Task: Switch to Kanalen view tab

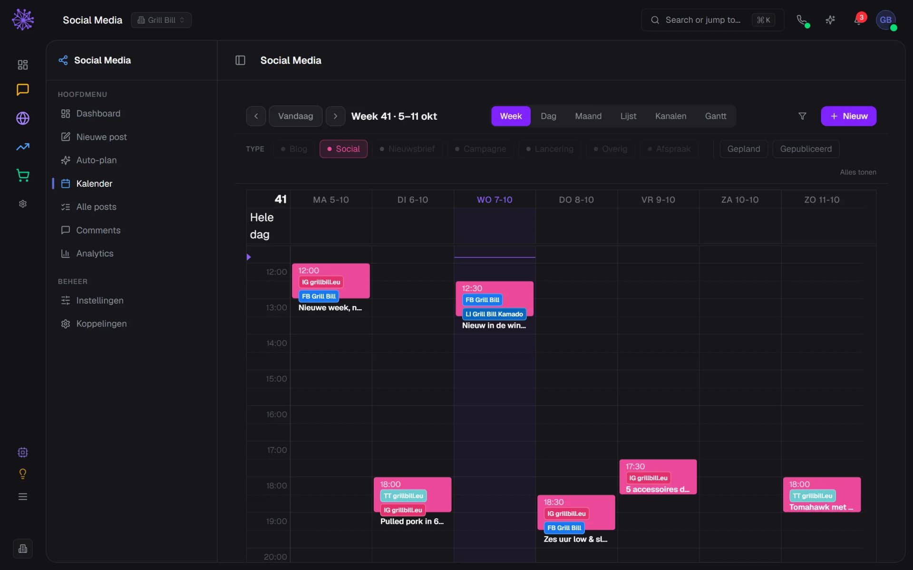Action: (670, 116)
